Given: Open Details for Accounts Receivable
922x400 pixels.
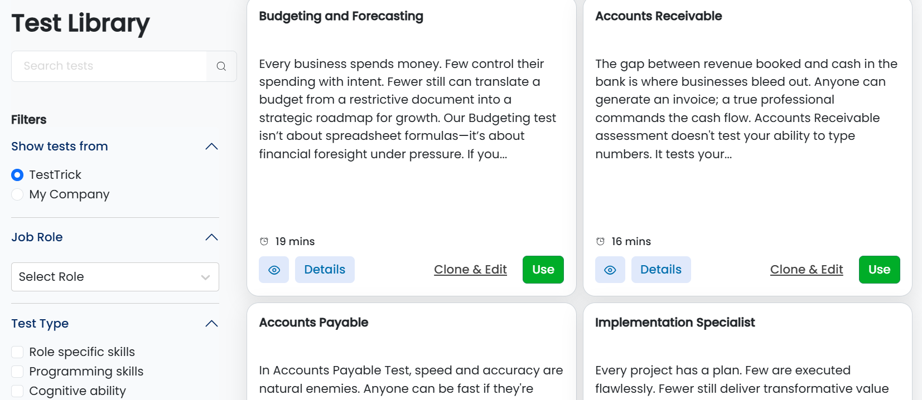Looking at the screenshot, I should click(x=661, y=270).
